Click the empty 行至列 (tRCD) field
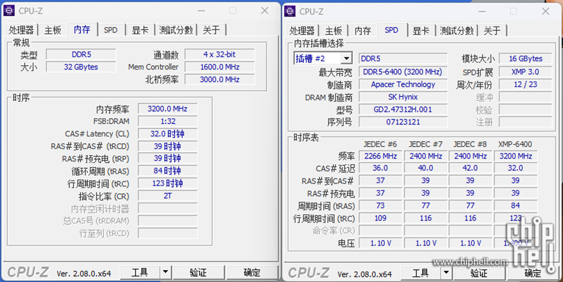563x282 pixels. (168, 233)
